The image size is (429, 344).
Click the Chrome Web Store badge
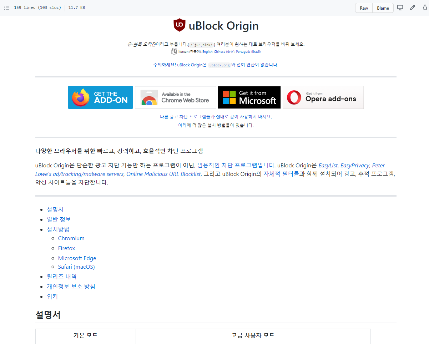point(176,97)
